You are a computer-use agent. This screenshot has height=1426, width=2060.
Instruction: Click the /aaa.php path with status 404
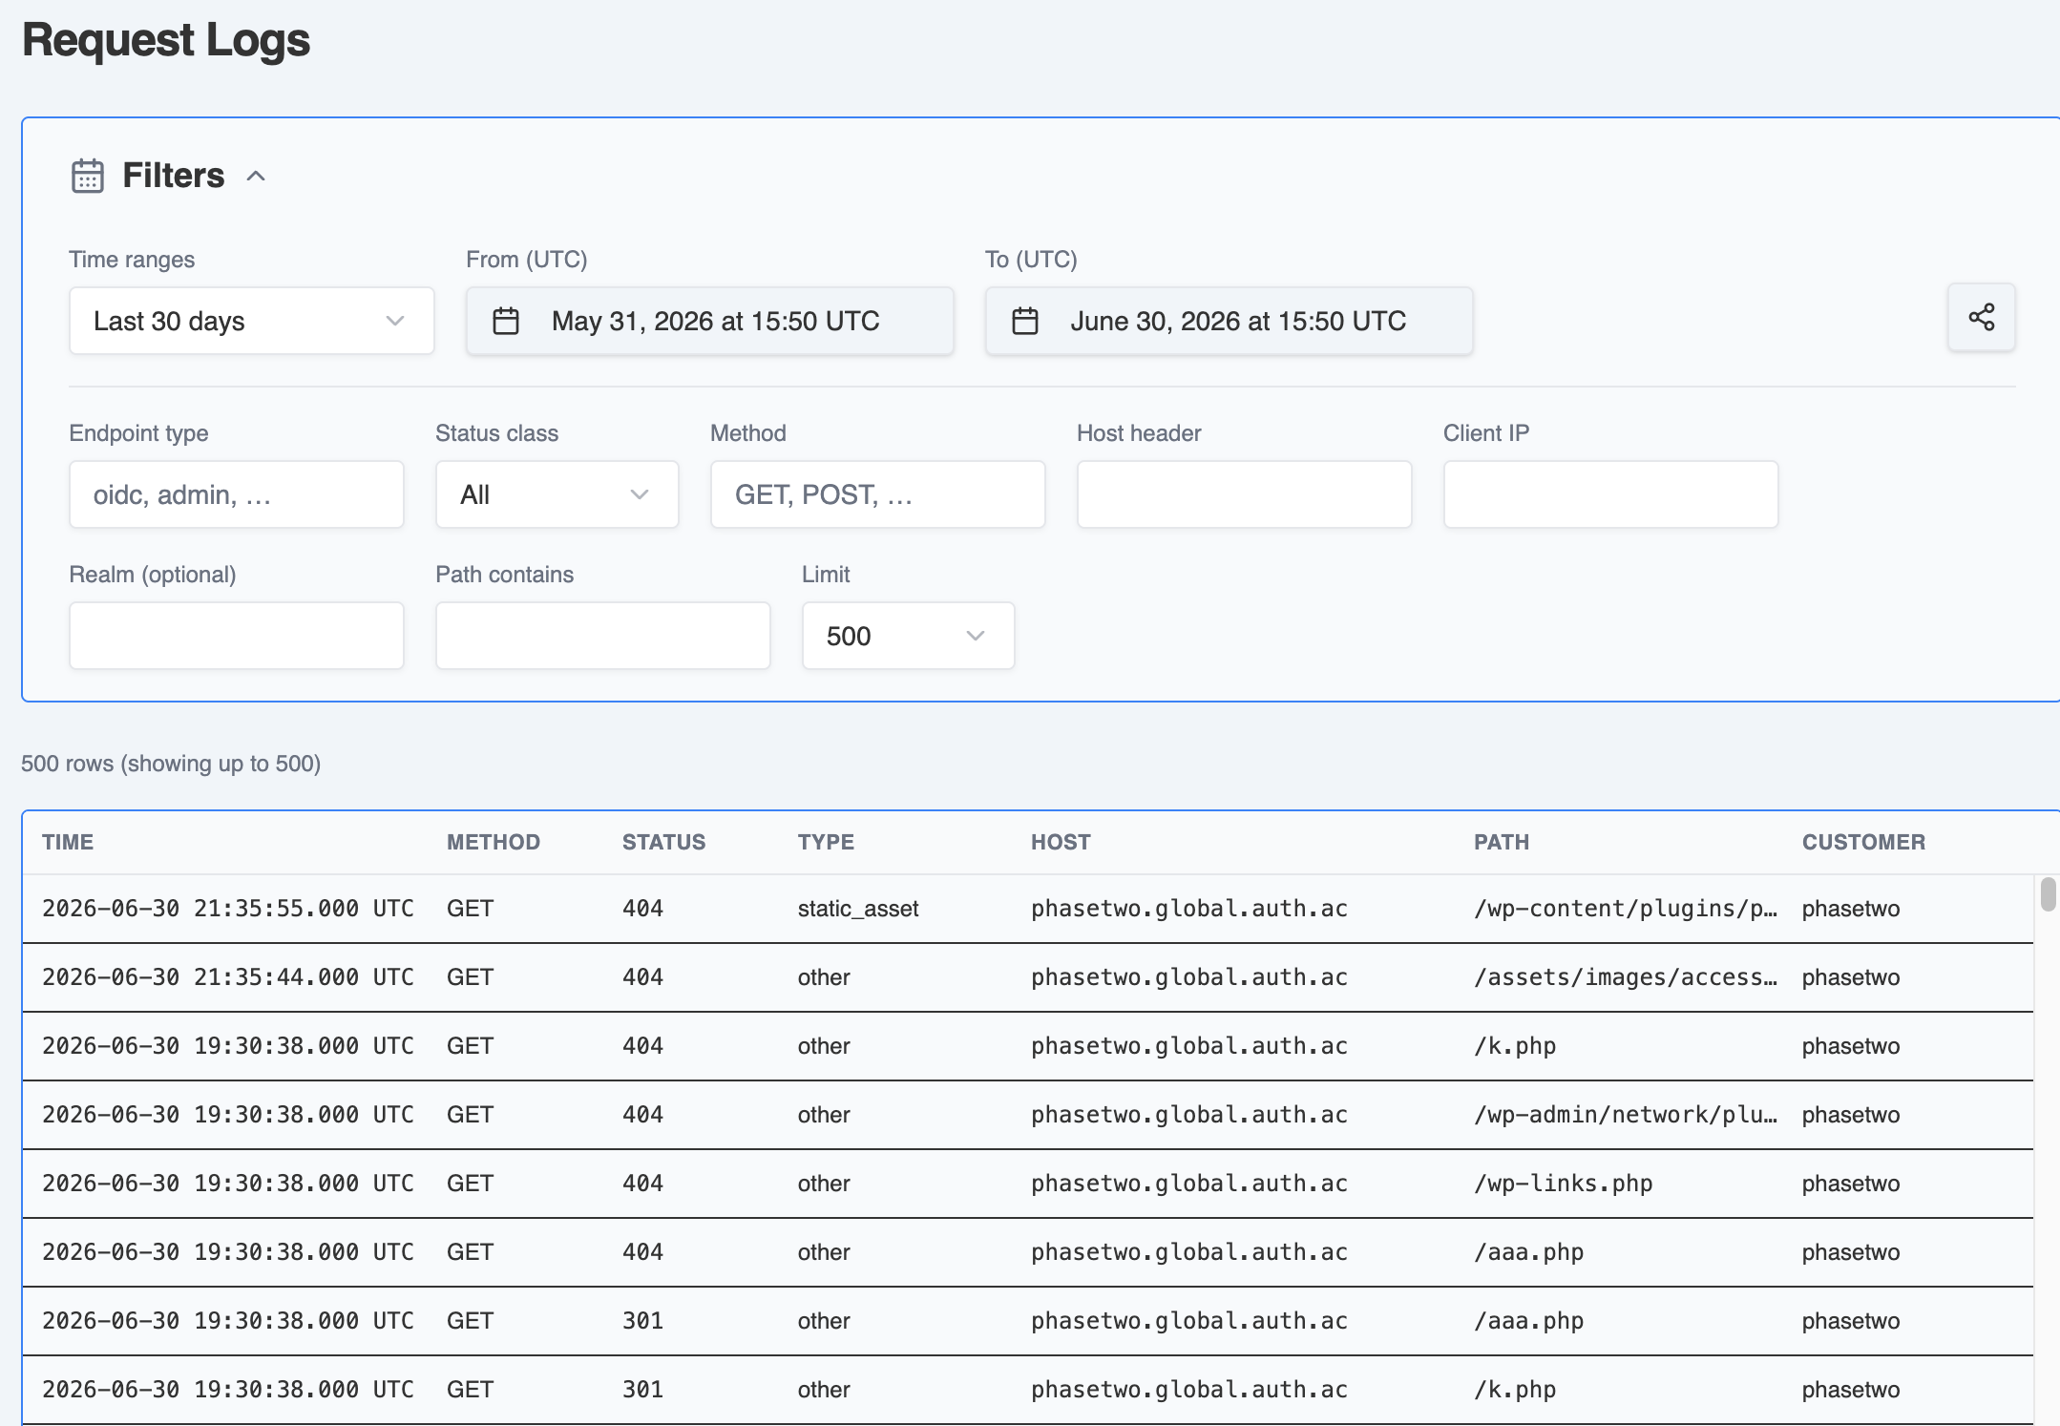click(x=1529, y=1252)
